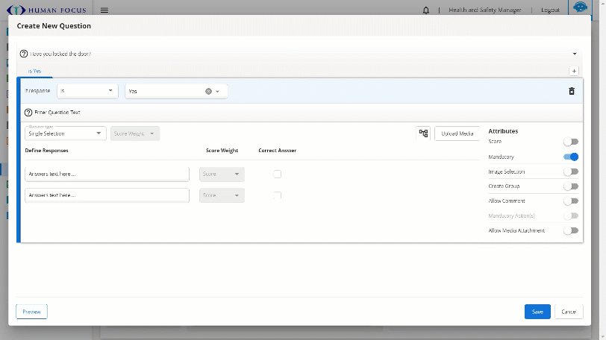Open the Single Selection question type dropdown
This screenshot has width=606, height=340.
(x=65, y=133)
